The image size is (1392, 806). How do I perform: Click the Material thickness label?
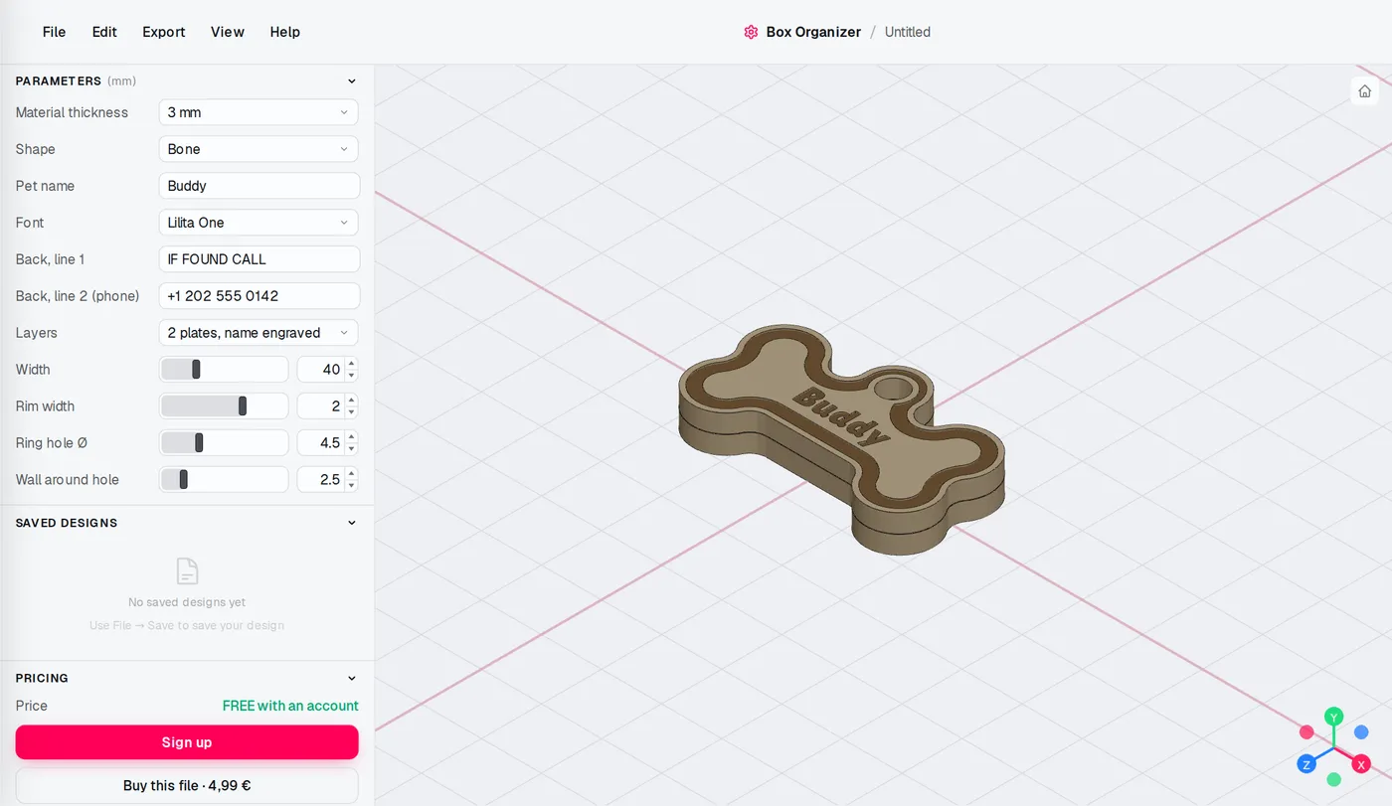coord(72,112)
